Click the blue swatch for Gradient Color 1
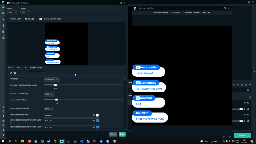This screenshot has width=256, height=144. (97, 121)
